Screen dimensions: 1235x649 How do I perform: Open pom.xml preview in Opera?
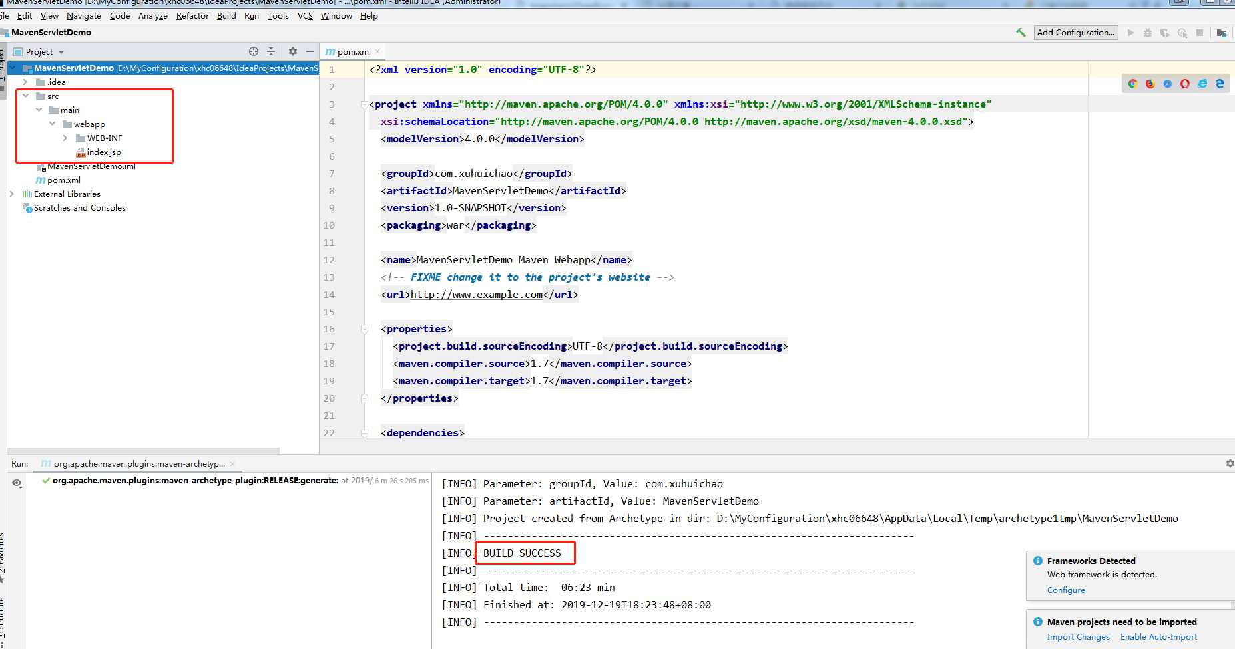(1185, 84)
